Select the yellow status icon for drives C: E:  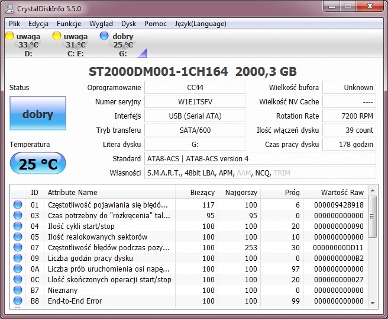pos(57,36)
